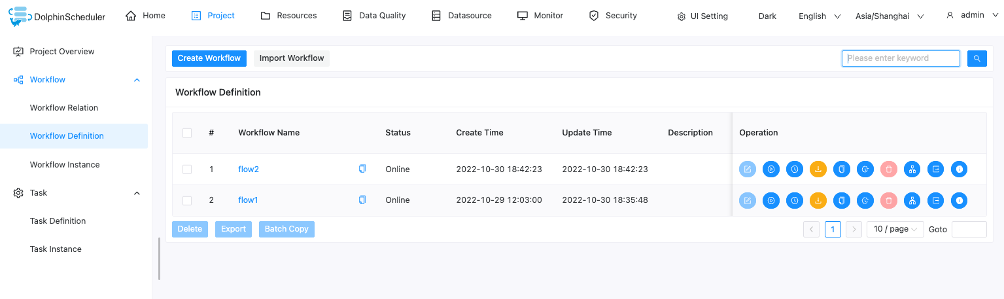
Task: Click the previous page arrow
Action: click(x=812, y=229)
